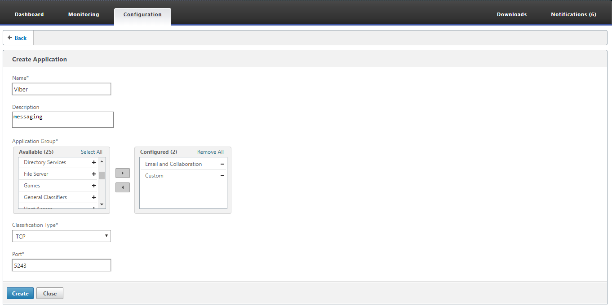Viewport: 612px width, 308px height.
Task: Open the Monitoring tab
Action: pyautogui.click(x=84, y=14)
